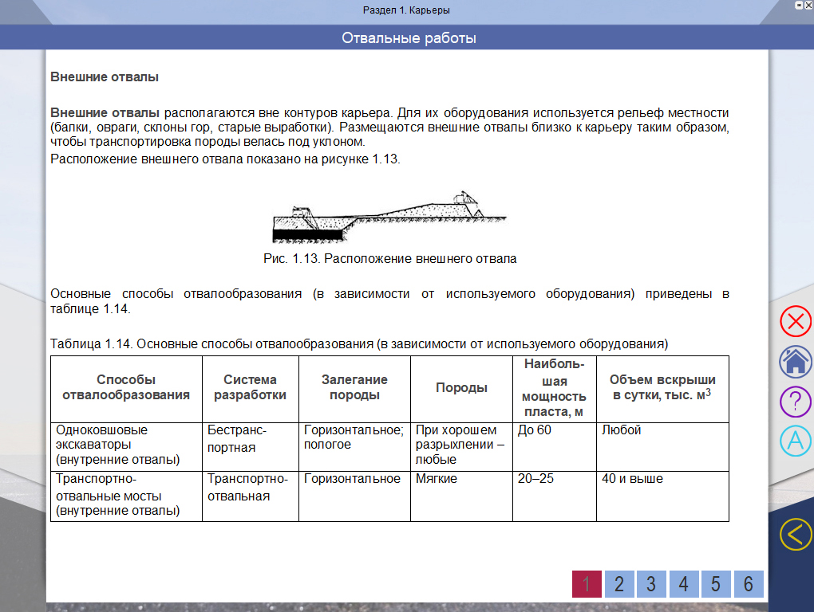Click the "Способы отвалообразования" column header
This screenshot has width=814, height=612.
126,387
